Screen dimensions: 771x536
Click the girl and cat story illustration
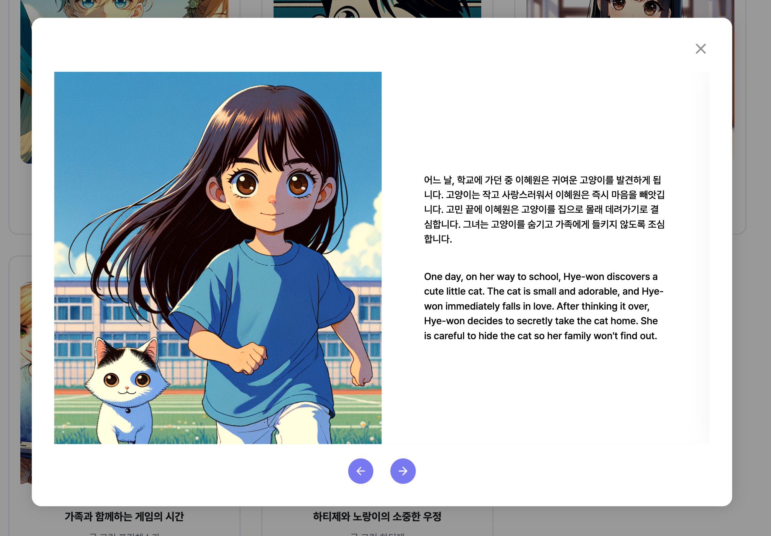(218, 258)
